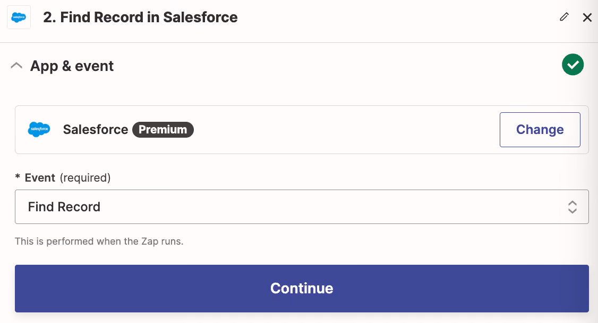The image size is (598, 323).
Task: Click empty area of Salesforce app card
Action: (343, 130)
